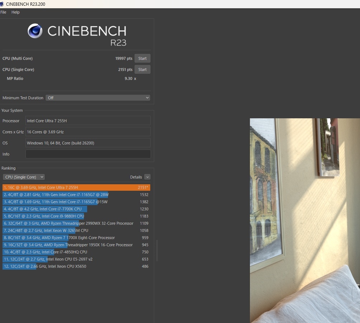Viewport: 360px width, 323px height.
Task: Select the Intel Xeon X5650 ranking row
Action: pyautogui.click(x=76, y=266)
